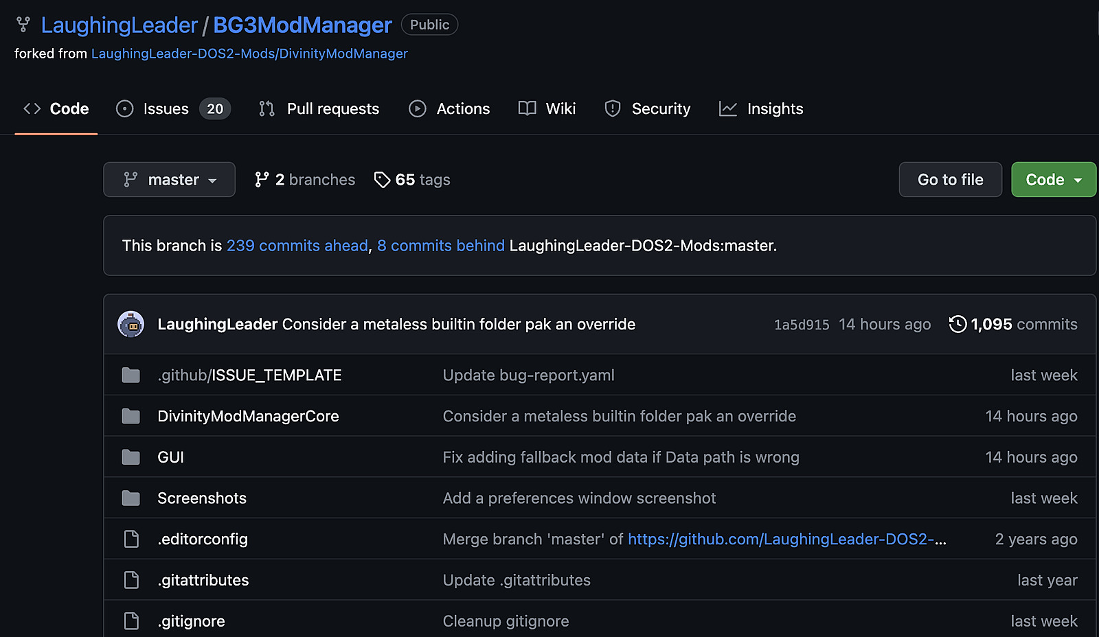Click the branches icon beside 2 branches
Screen dimensions: 1099x637
(262, 180)
